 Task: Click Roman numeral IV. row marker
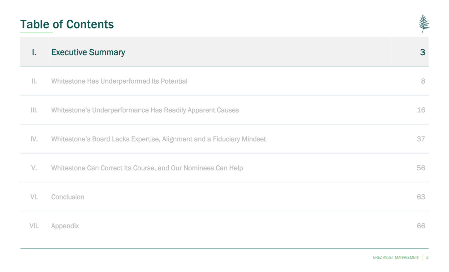(34, 139)
